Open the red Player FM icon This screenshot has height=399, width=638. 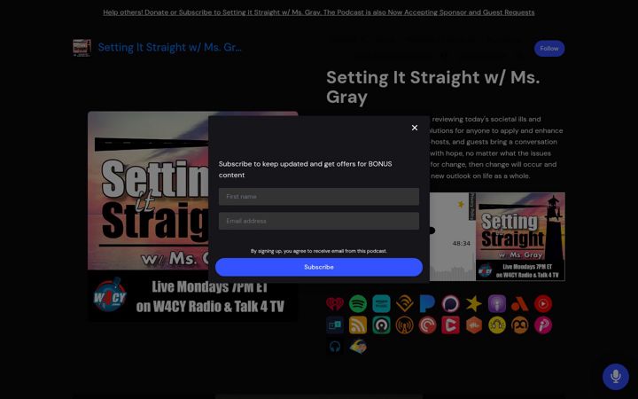coord(451,325)
